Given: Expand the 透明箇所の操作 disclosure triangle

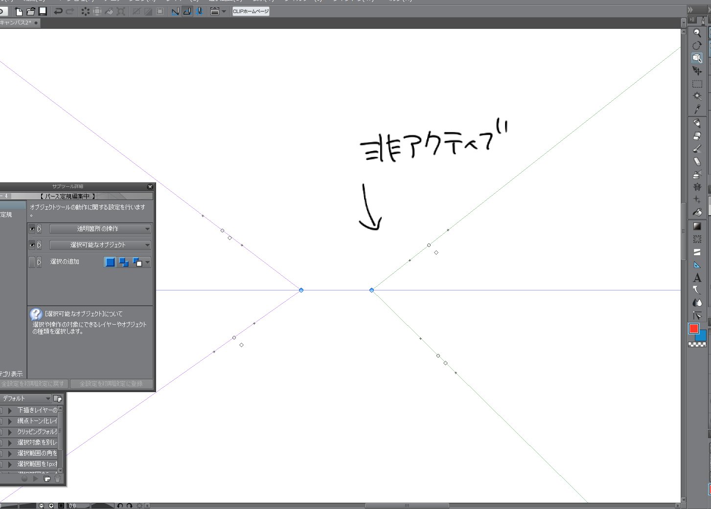Looking at the screenshot, I should 39,229.
